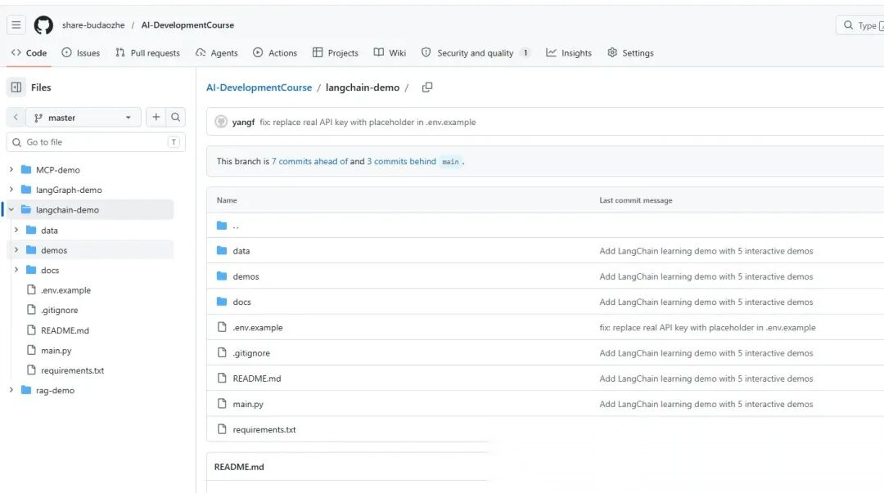884x493 pixels.
Task: Open the Pull requests tab
Action: (x=147, y=52)
